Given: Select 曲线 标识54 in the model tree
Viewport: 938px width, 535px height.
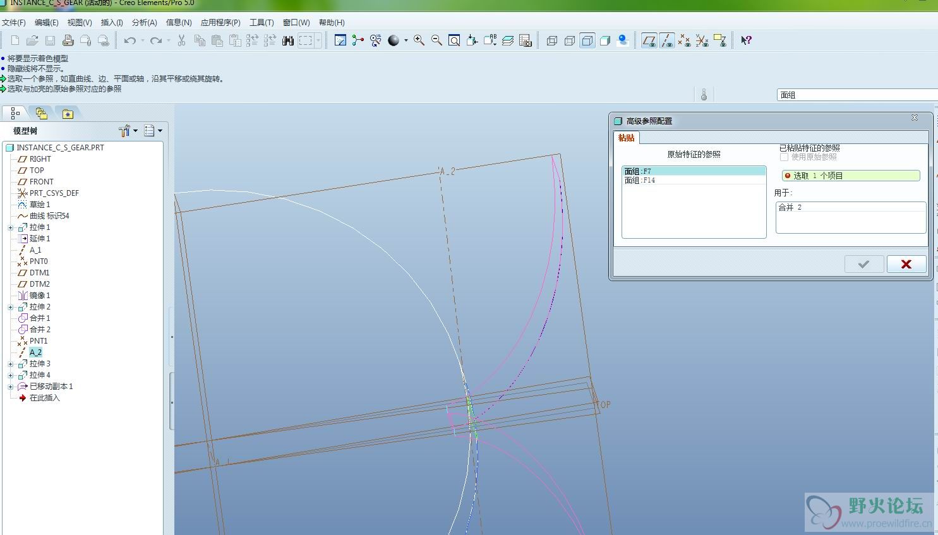Looking at the screenshot, I should click(x=49, y=216).
